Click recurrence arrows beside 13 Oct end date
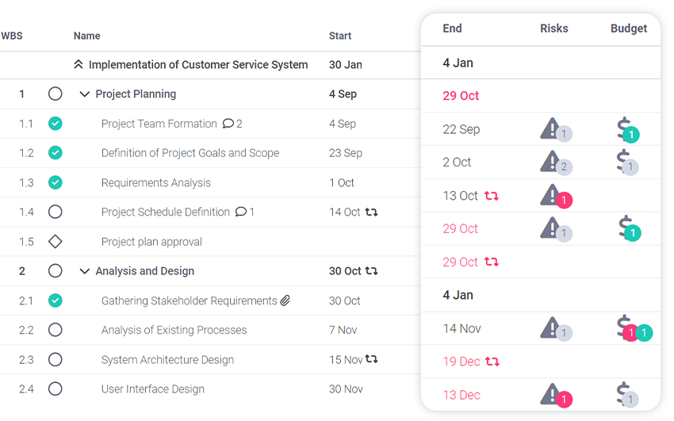Image resolution: width=674 pixels, height=421 pixels. 492,196
